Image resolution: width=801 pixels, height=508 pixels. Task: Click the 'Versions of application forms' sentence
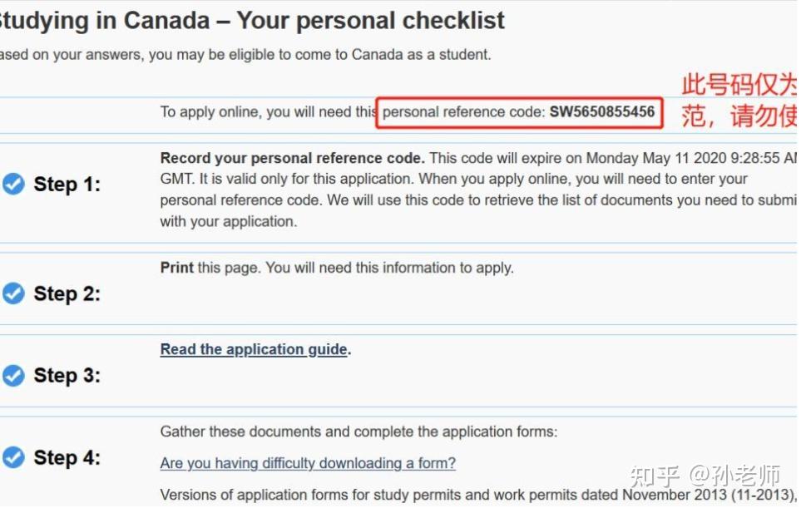click(x=474, y=495)
